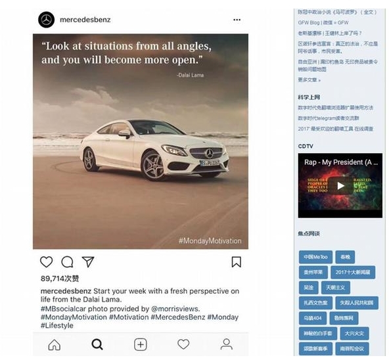Like the post with the heart icon

pos(47,262)
